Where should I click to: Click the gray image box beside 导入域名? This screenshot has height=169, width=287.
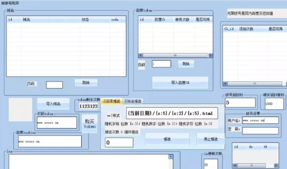(20, 109)
